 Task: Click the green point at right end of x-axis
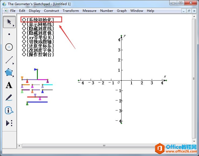click(166, 80)
